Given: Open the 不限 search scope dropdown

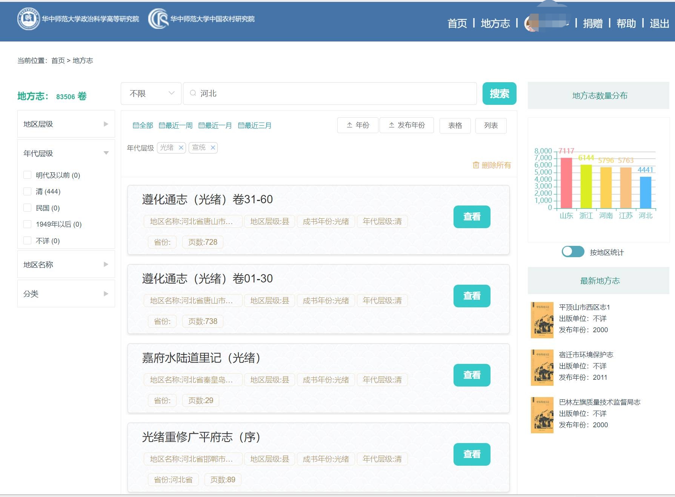Looking at the screenshot, I should [151, 94].
